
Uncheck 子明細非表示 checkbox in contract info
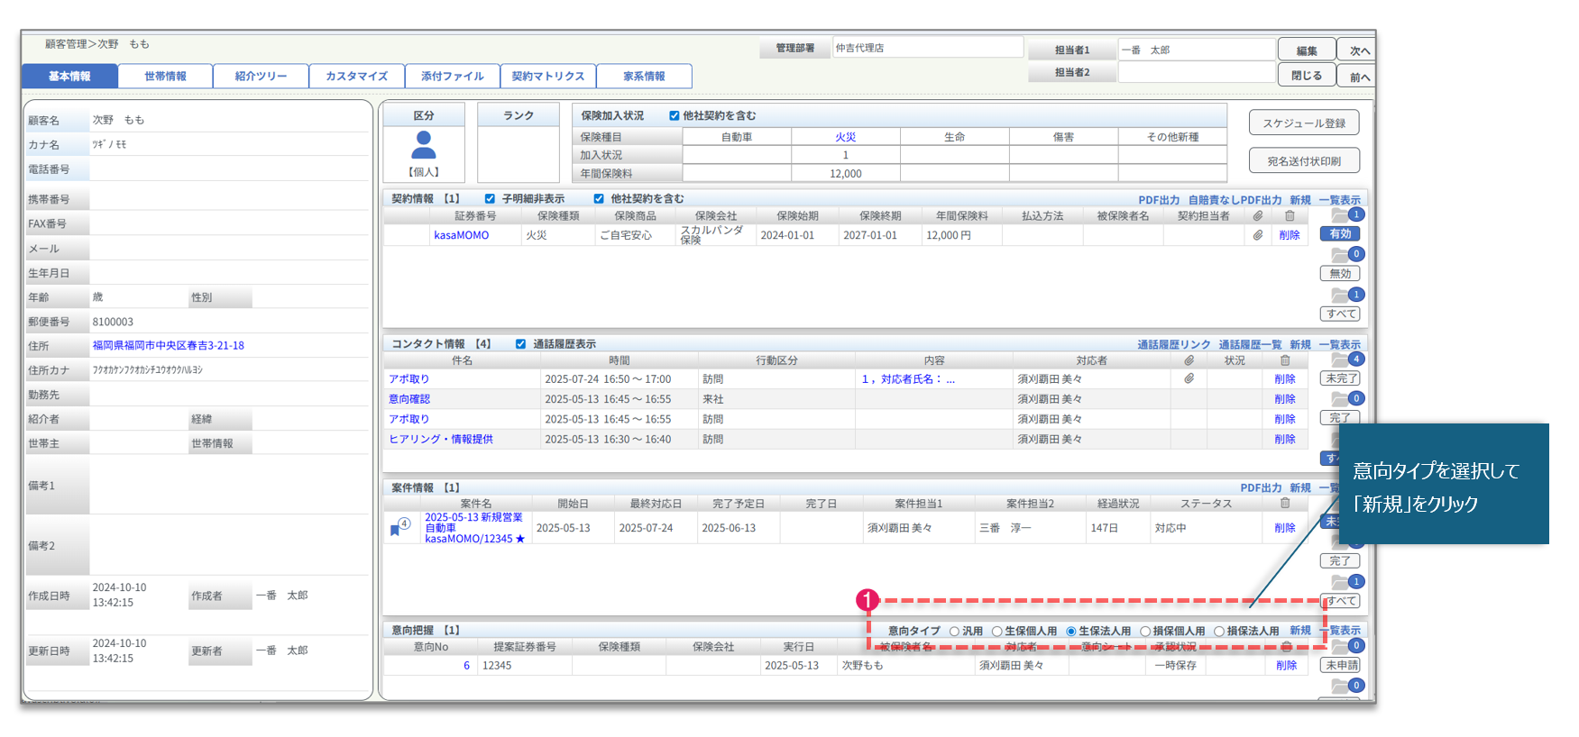click(x=490, y=199)
